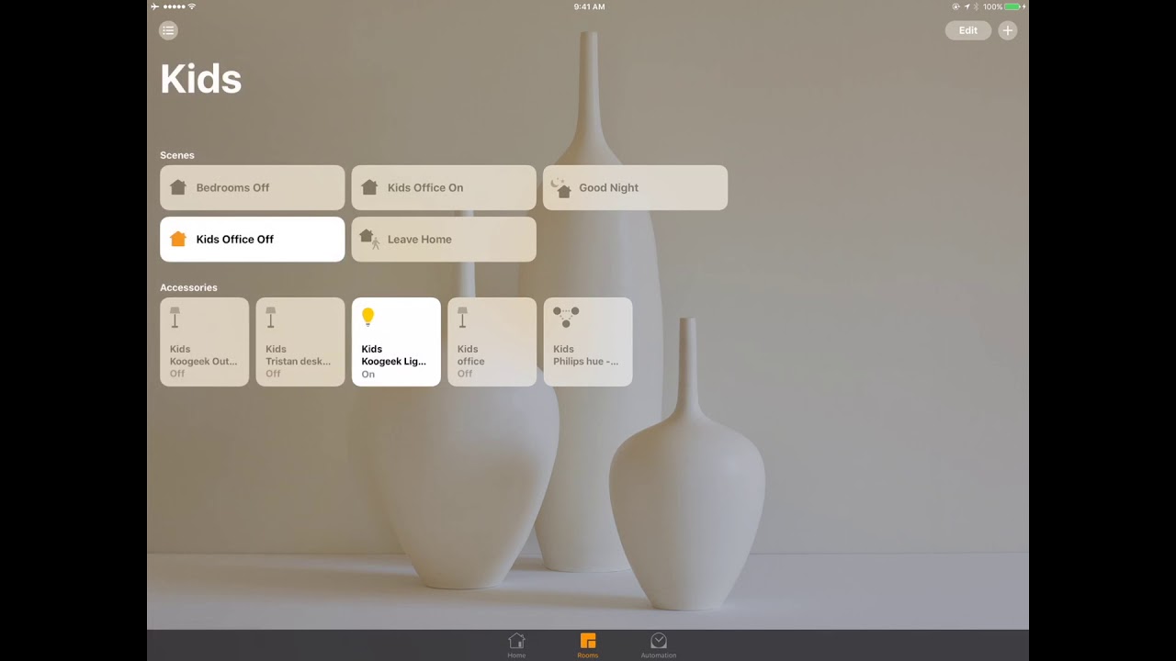Turn on Kids Koogeek Outlet accessory
This screenshot has height=661, width=1176.
[204, 342]
